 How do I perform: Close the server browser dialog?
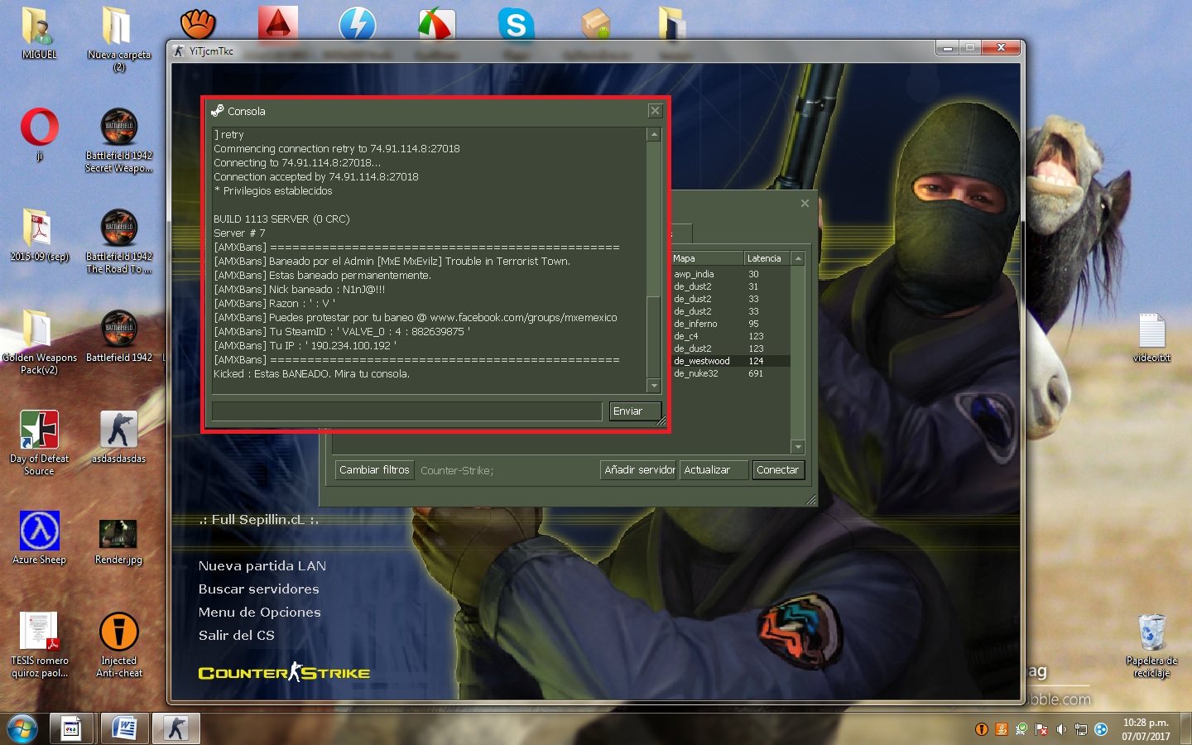(805, 203)
